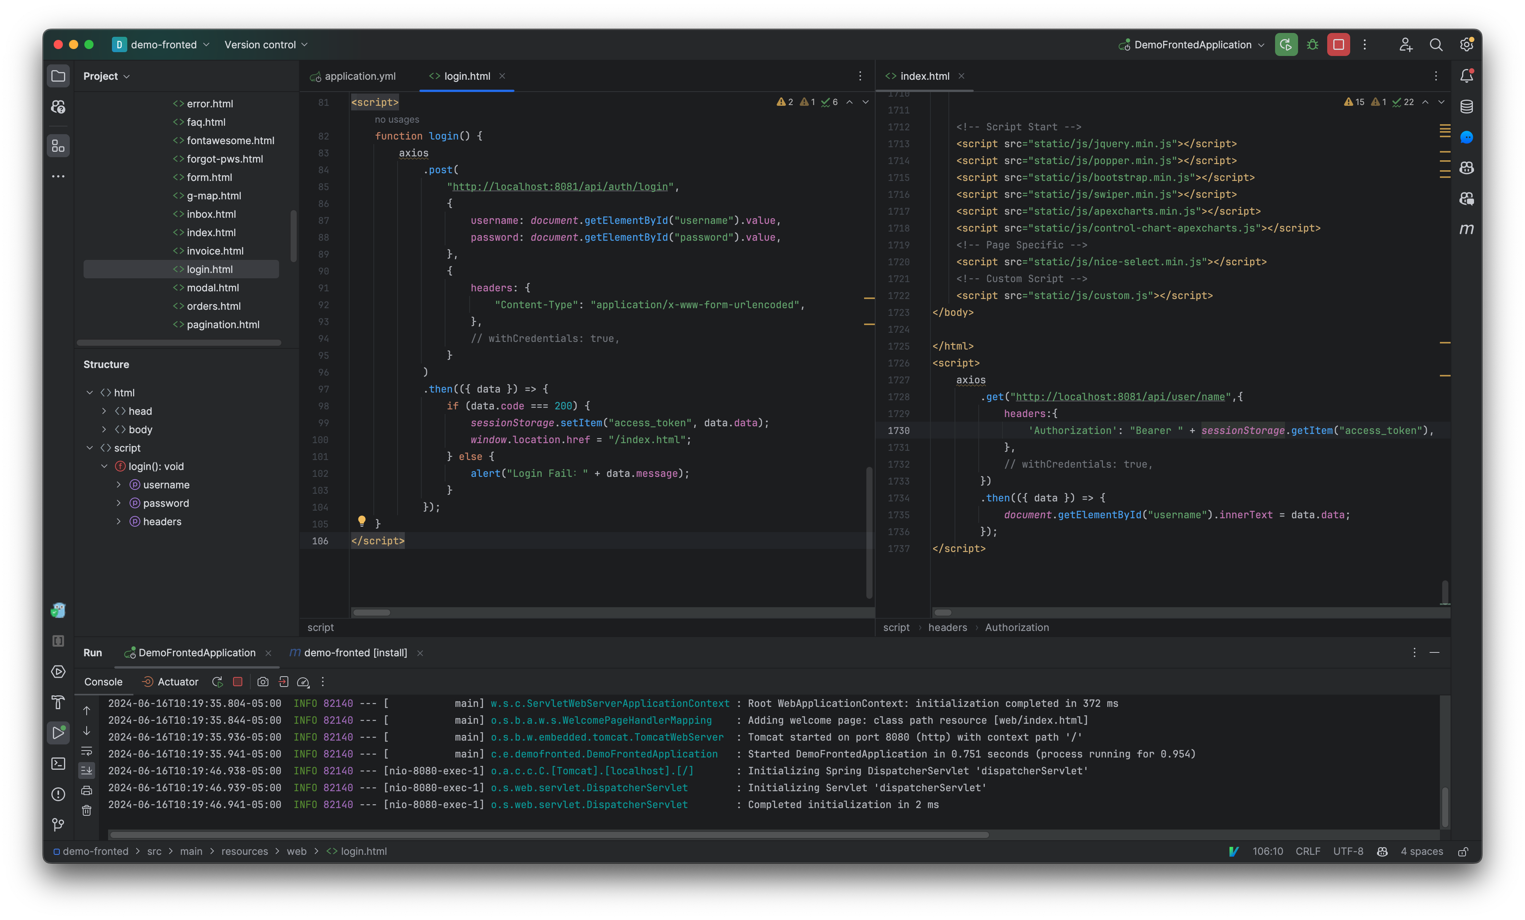Open the localhost auth login URL link
Viewport: 1525px width, 920px height.
(x=560, y=186)
